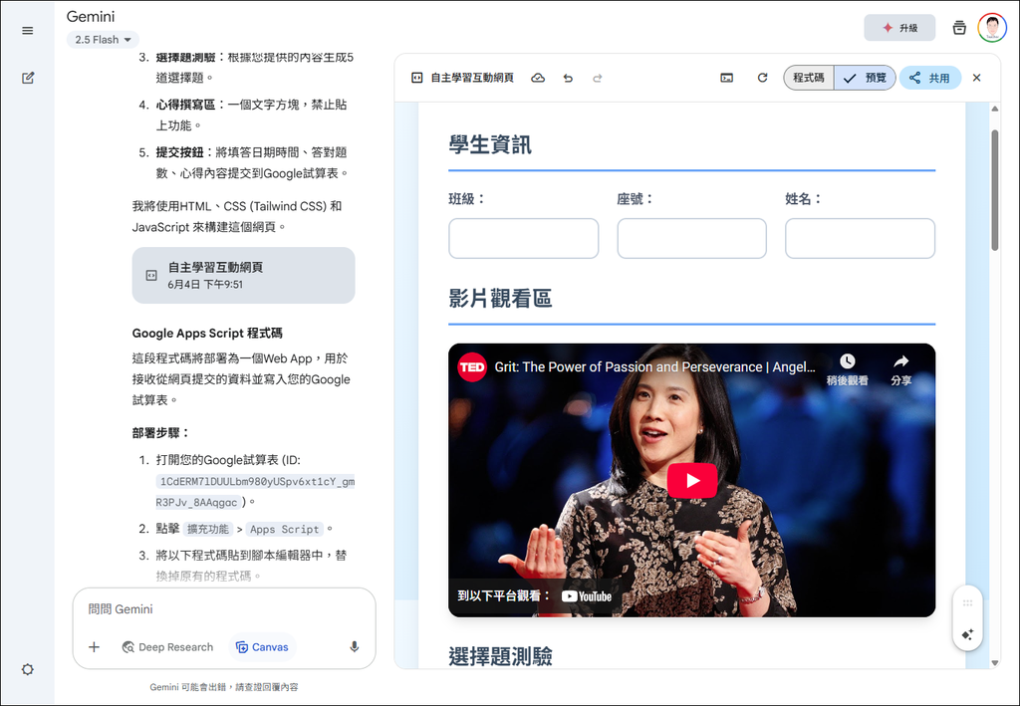The width and height of the screenshot is (1020, 706).
Task: Click the canvas code icon beside 自主學習互動網頁 title
Action: 417,78
